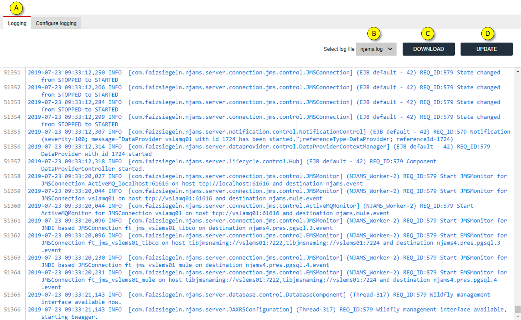The image size is (521, 320).
Task: Select log line number 51362
Action: point(12,235)
